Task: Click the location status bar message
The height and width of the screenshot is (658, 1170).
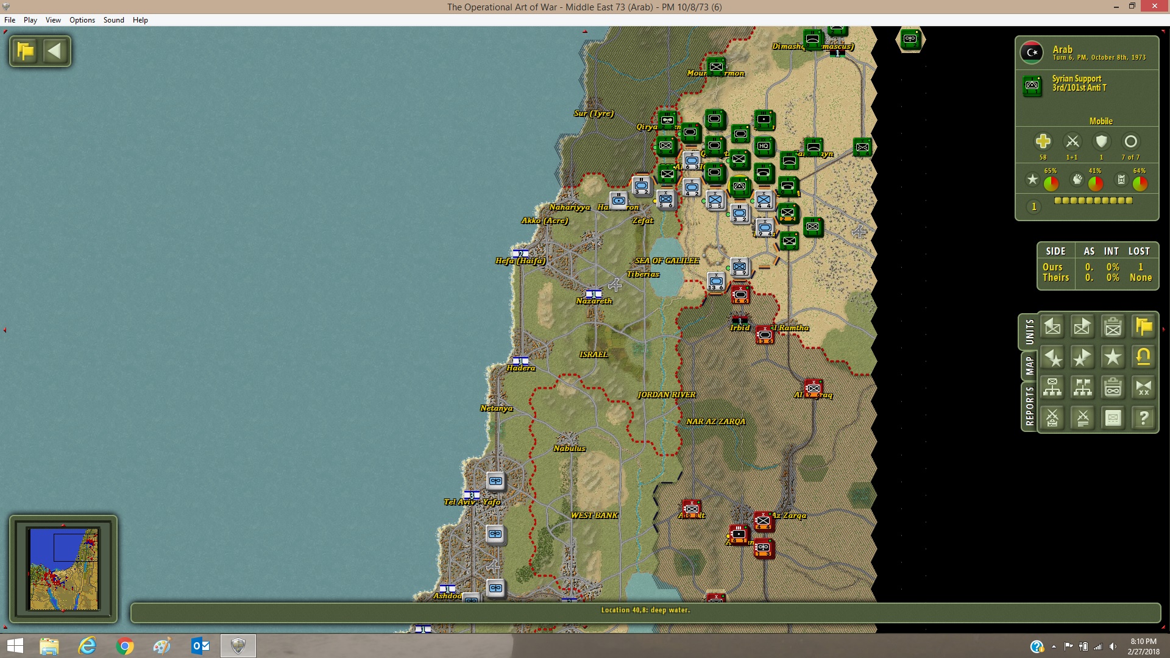Action: (645, 610)
